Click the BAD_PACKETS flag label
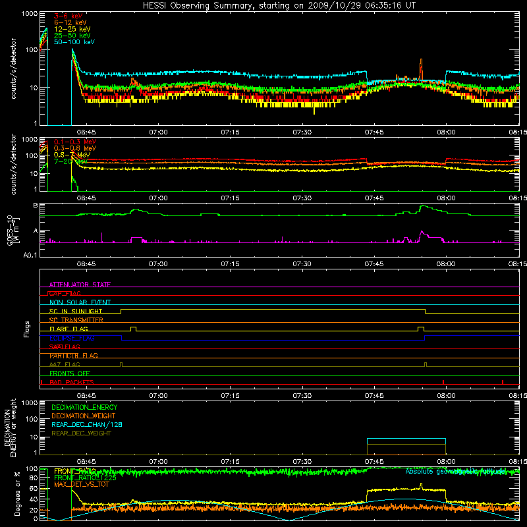 [x=72, y=382]
